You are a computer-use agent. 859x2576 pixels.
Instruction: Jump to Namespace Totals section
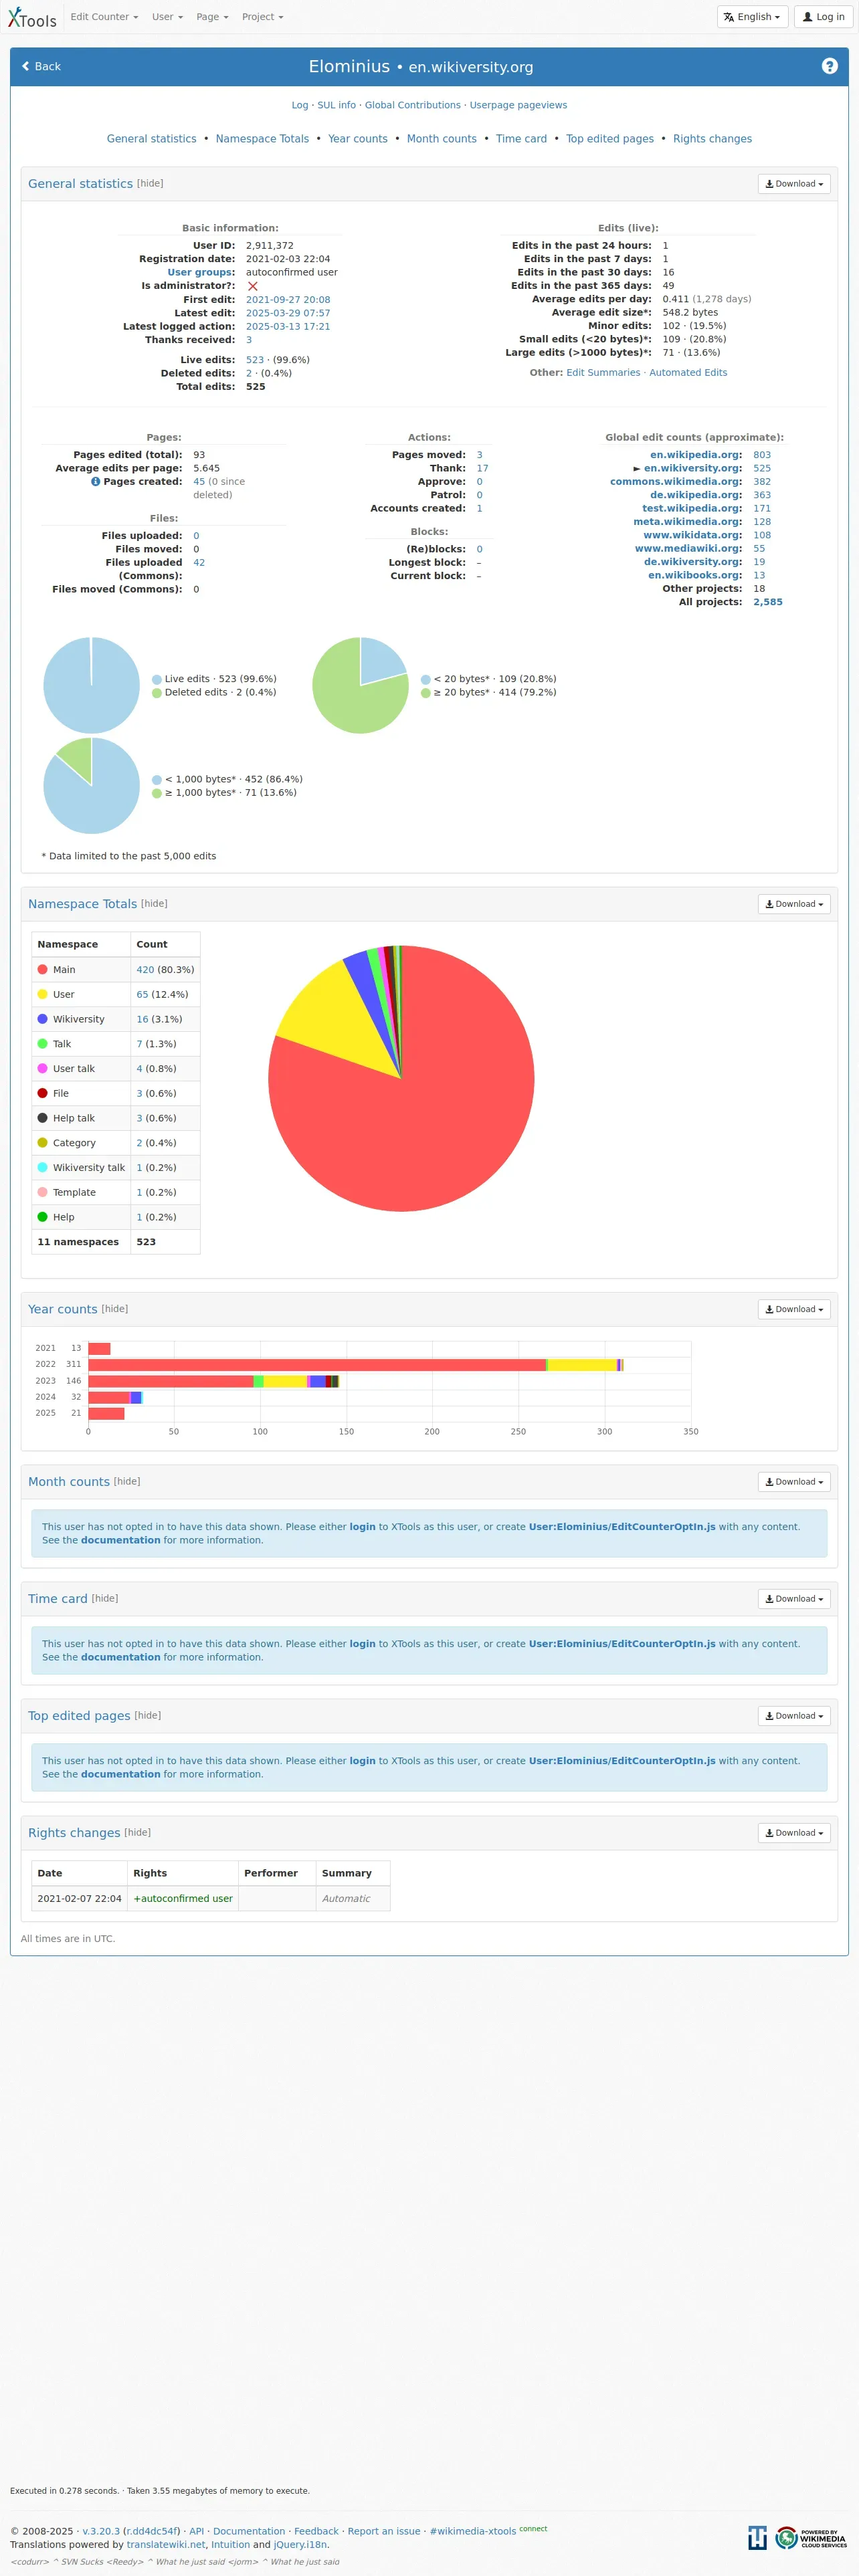pos(262,139)
